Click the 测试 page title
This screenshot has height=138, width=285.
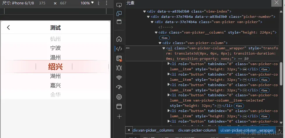pos(55,28)
